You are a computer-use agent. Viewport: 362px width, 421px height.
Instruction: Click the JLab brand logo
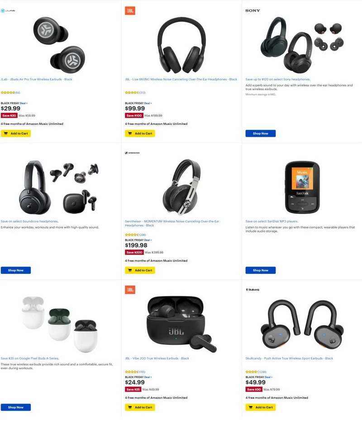8,11
